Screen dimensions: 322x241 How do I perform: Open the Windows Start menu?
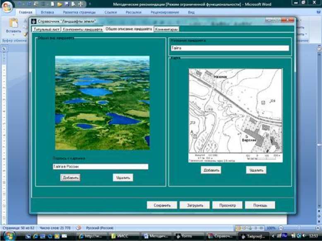(x=9, y=236)
